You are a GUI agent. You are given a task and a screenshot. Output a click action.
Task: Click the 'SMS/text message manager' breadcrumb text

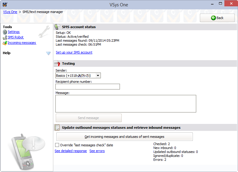[x=43, y=12]
